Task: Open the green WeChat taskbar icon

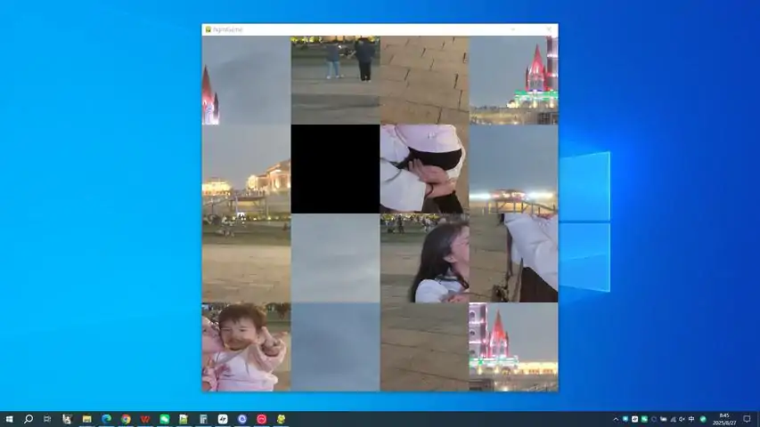Action: [x=165, y=418]
